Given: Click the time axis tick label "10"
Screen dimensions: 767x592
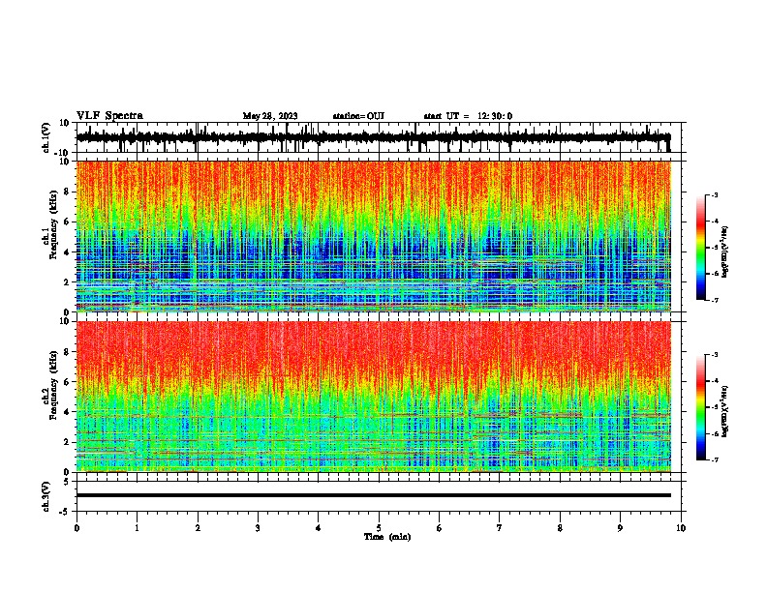Looking at the screenshot, I should 681,528.
